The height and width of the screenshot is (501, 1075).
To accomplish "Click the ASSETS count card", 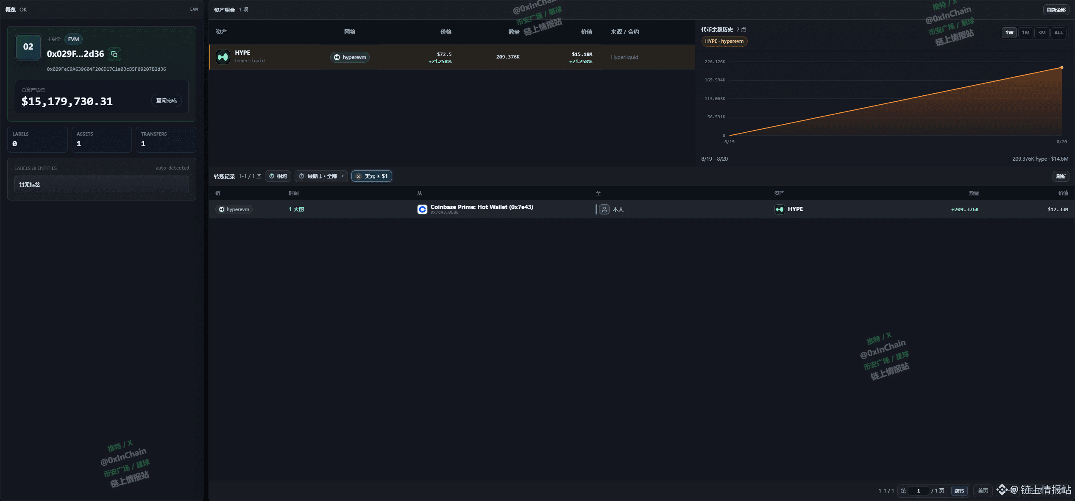I will [x=102, y=139].
